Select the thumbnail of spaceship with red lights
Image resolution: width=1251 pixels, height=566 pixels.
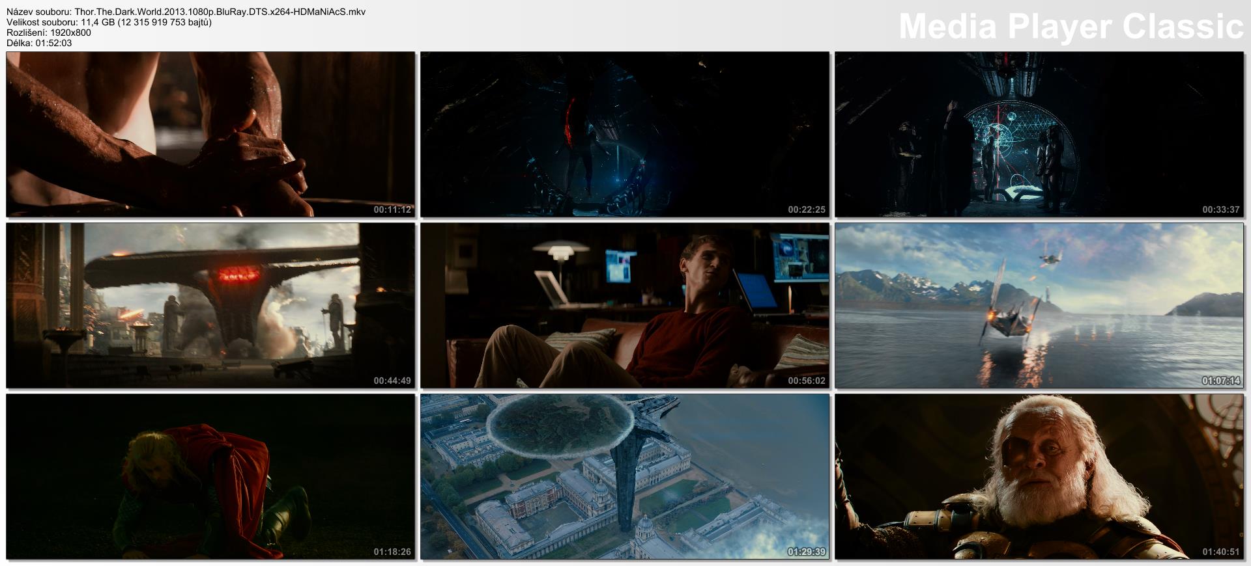(210, 305)
